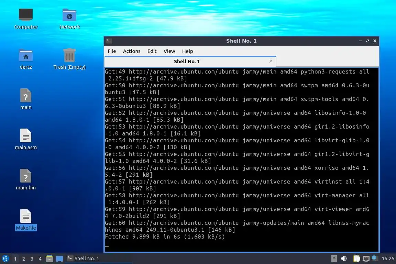
Task: Open the Lubuntu start menu icon
Action: [5, 258]
